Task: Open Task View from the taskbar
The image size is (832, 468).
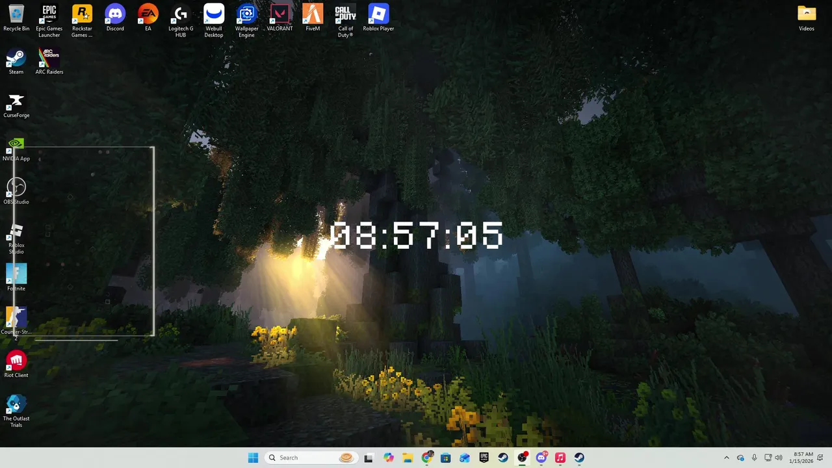Action: pos(369,458)
